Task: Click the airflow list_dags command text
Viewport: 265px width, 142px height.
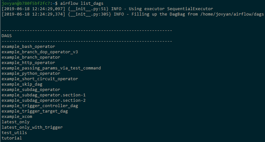Action: coord(81,3)
